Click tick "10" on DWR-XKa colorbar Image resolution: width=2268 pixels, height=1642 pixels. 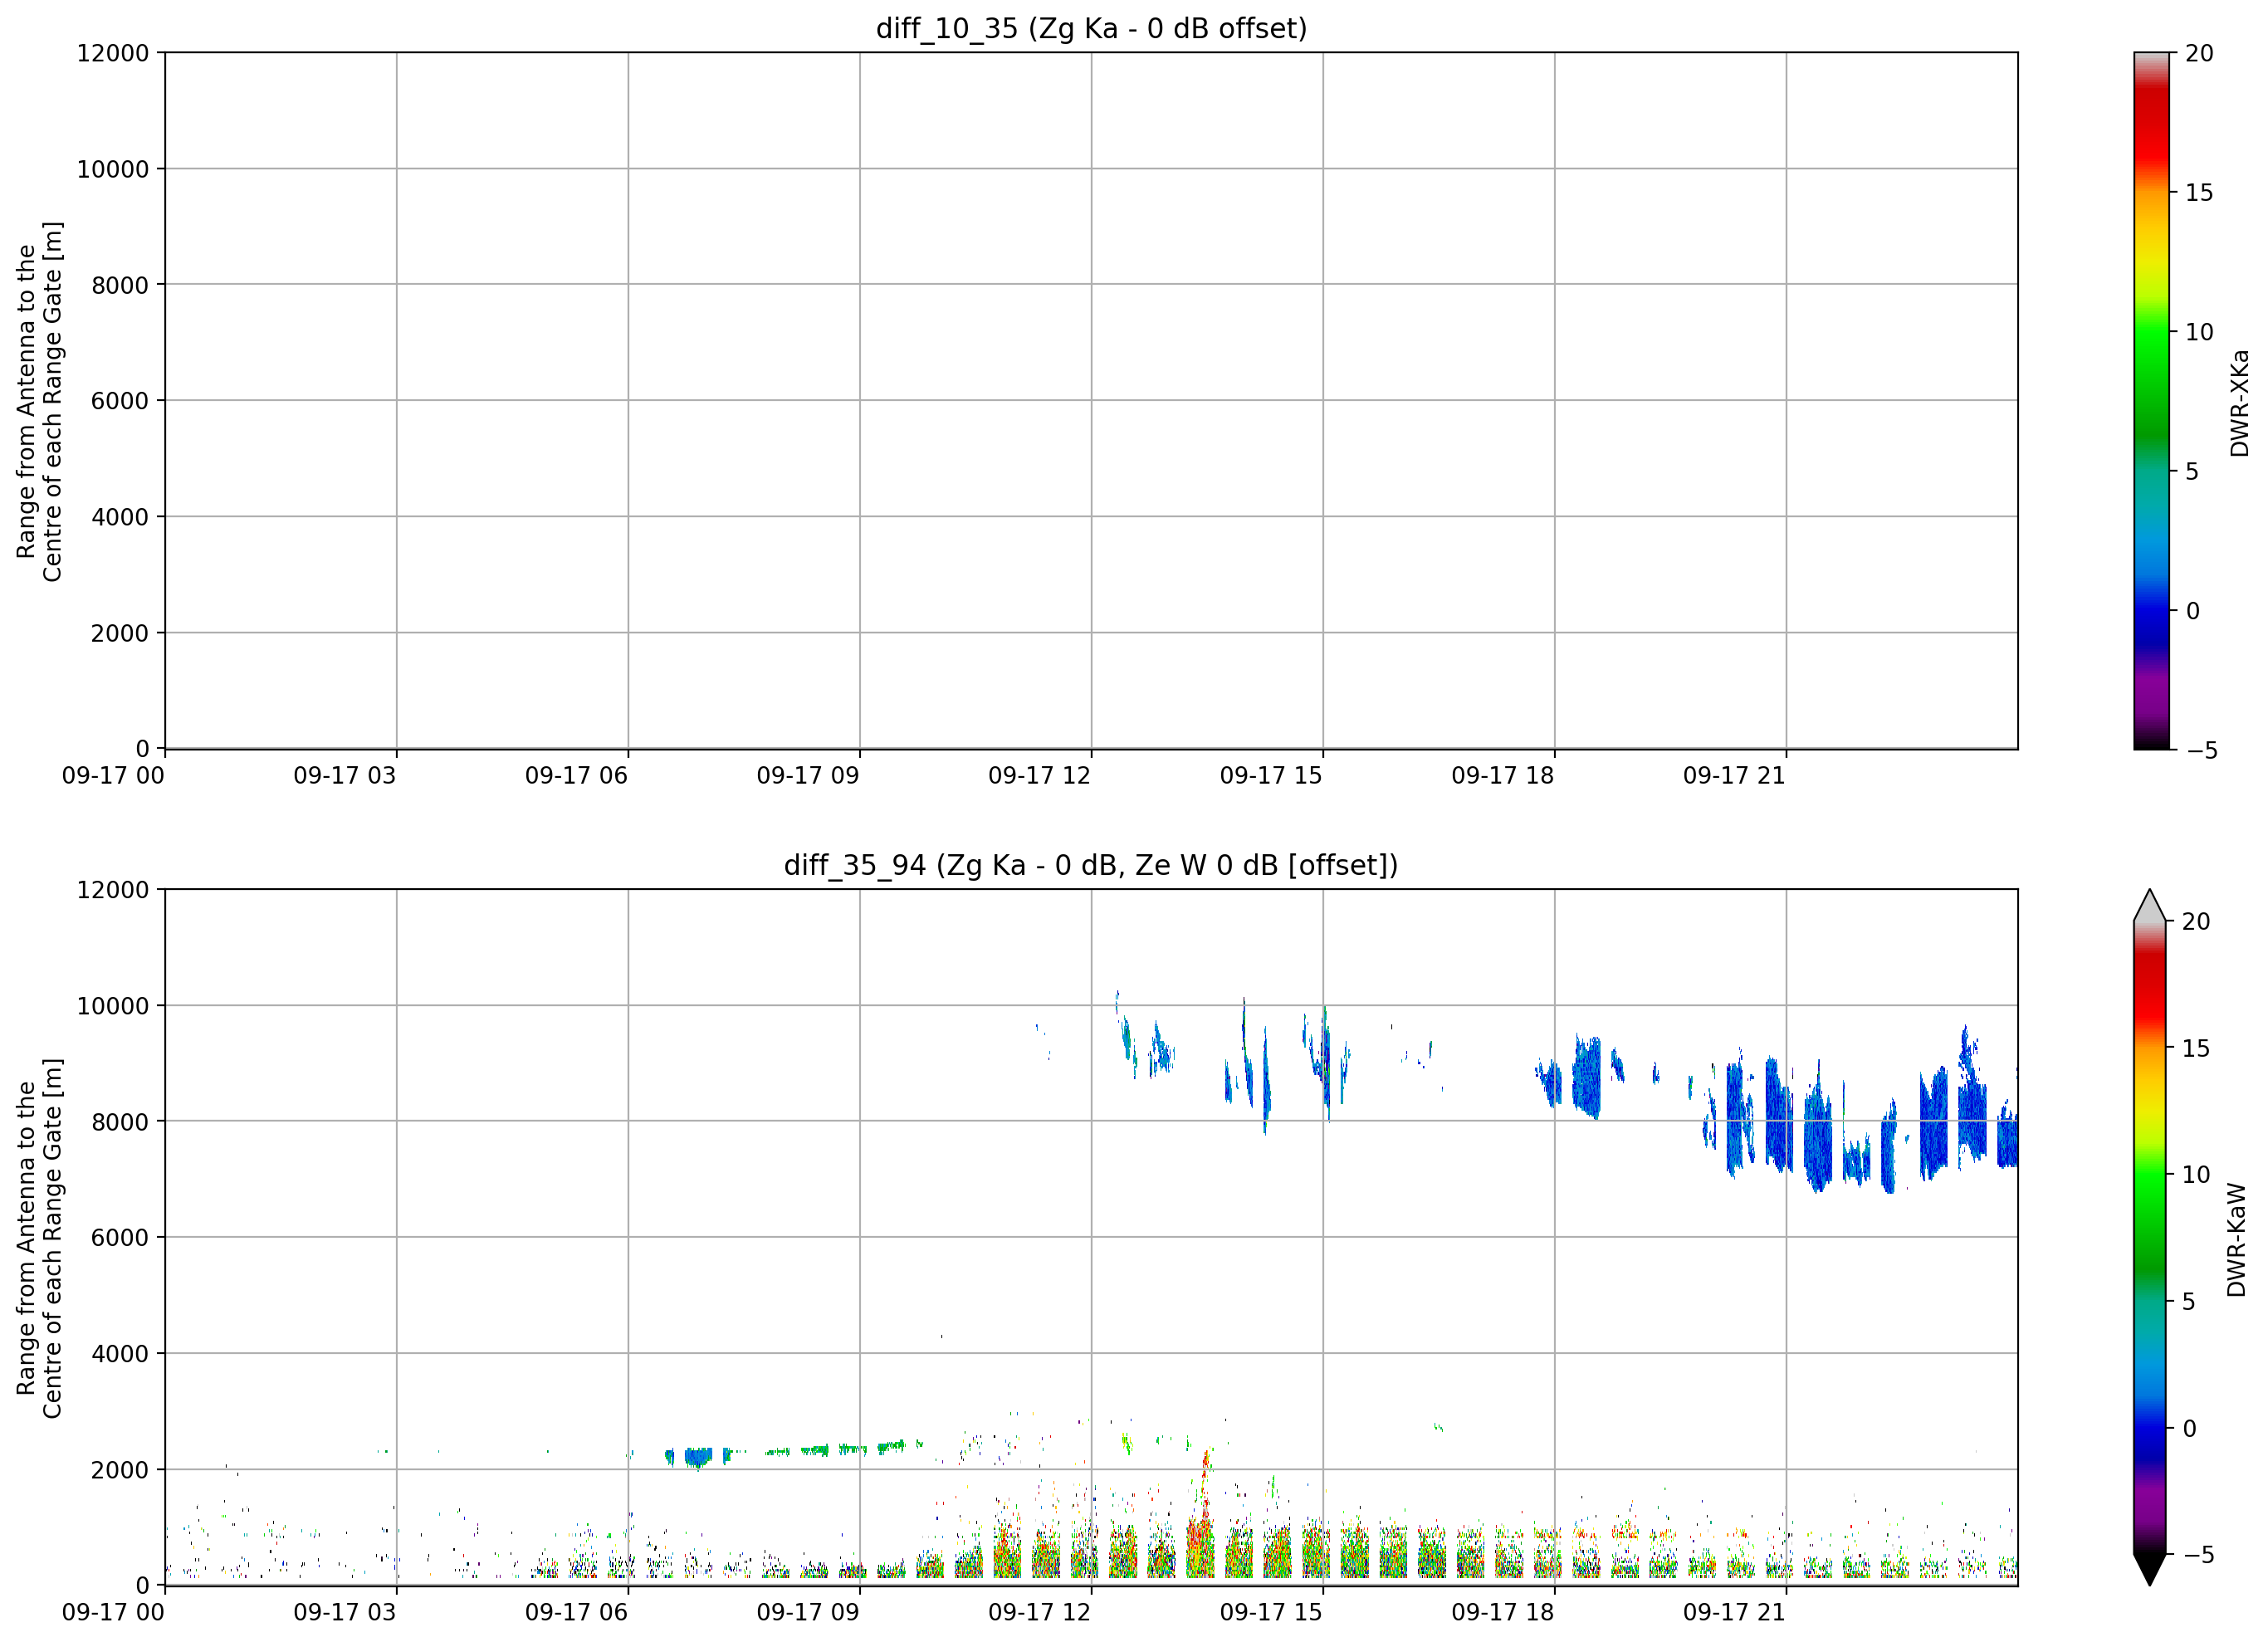(2199, 332)
